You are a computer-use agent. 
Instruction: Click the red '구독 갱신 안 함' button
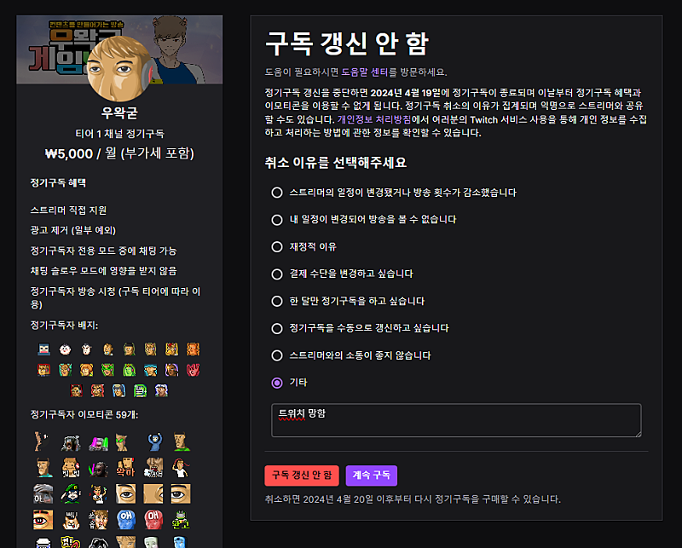302,476
